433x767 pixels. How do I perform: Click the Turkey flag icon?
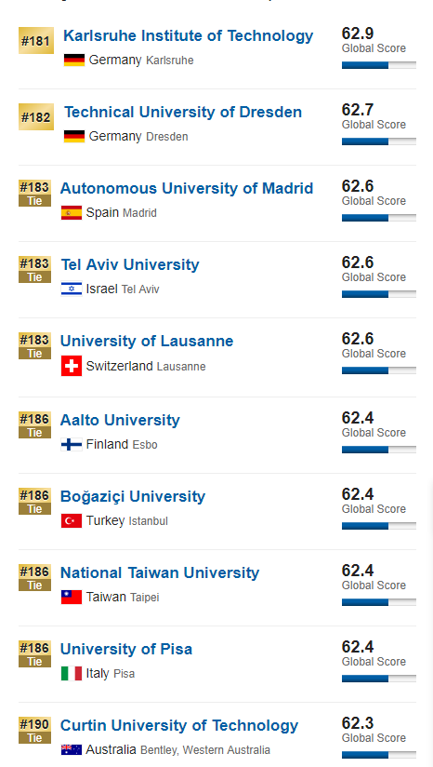pos(72,520)
